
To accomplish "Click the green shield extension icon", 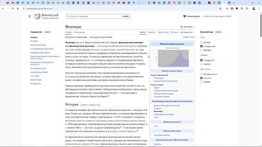I will point(242,9).
